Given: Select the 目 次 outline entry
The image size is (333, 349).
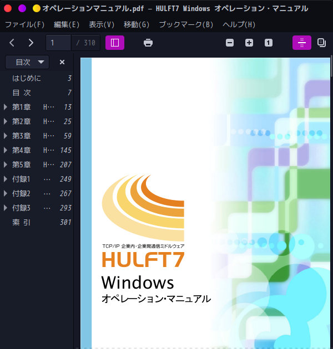Looking at the screenshot, I should pos(37,93).
